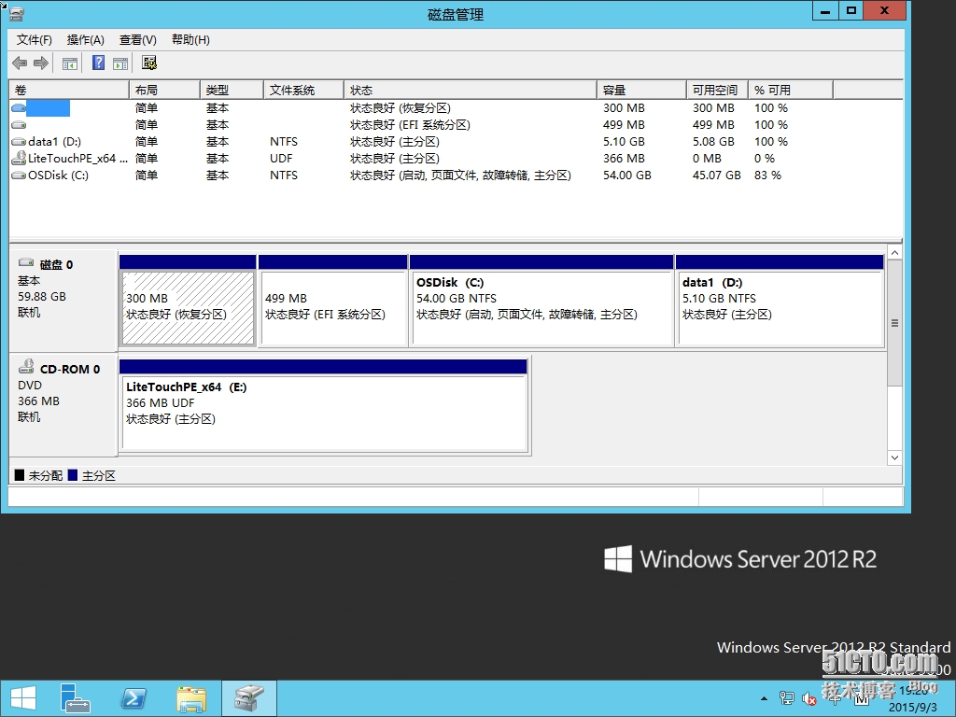Viewport: 956px width, 717px height.
Task: Select the volume icon of the recovery partition row
Action: 19,108
